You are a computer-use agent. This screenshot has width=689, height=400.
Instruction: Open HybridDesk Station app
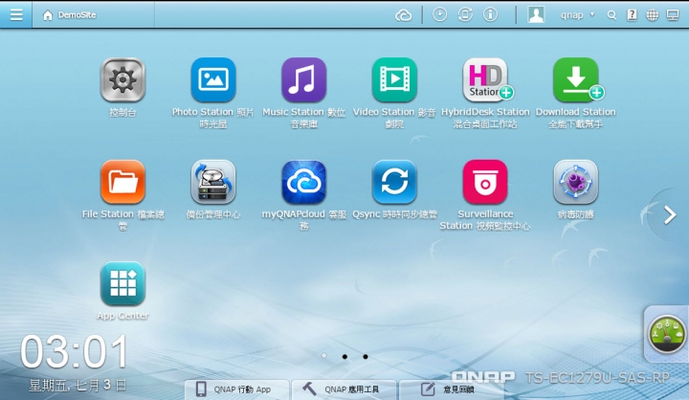coord(486,79)
